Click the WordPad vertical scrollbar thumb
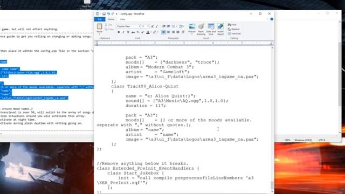 coord(272,185)
